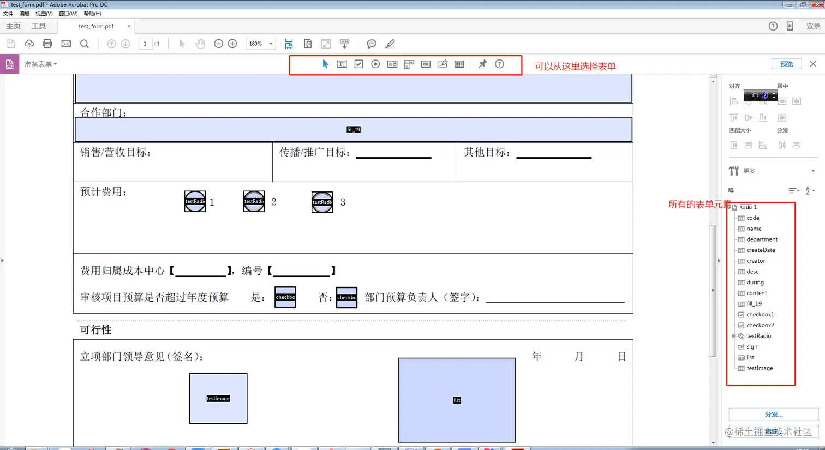Select the Add OK Button tool
The height and width of the screenshot is (450, 825).
(x=426, y=64)
